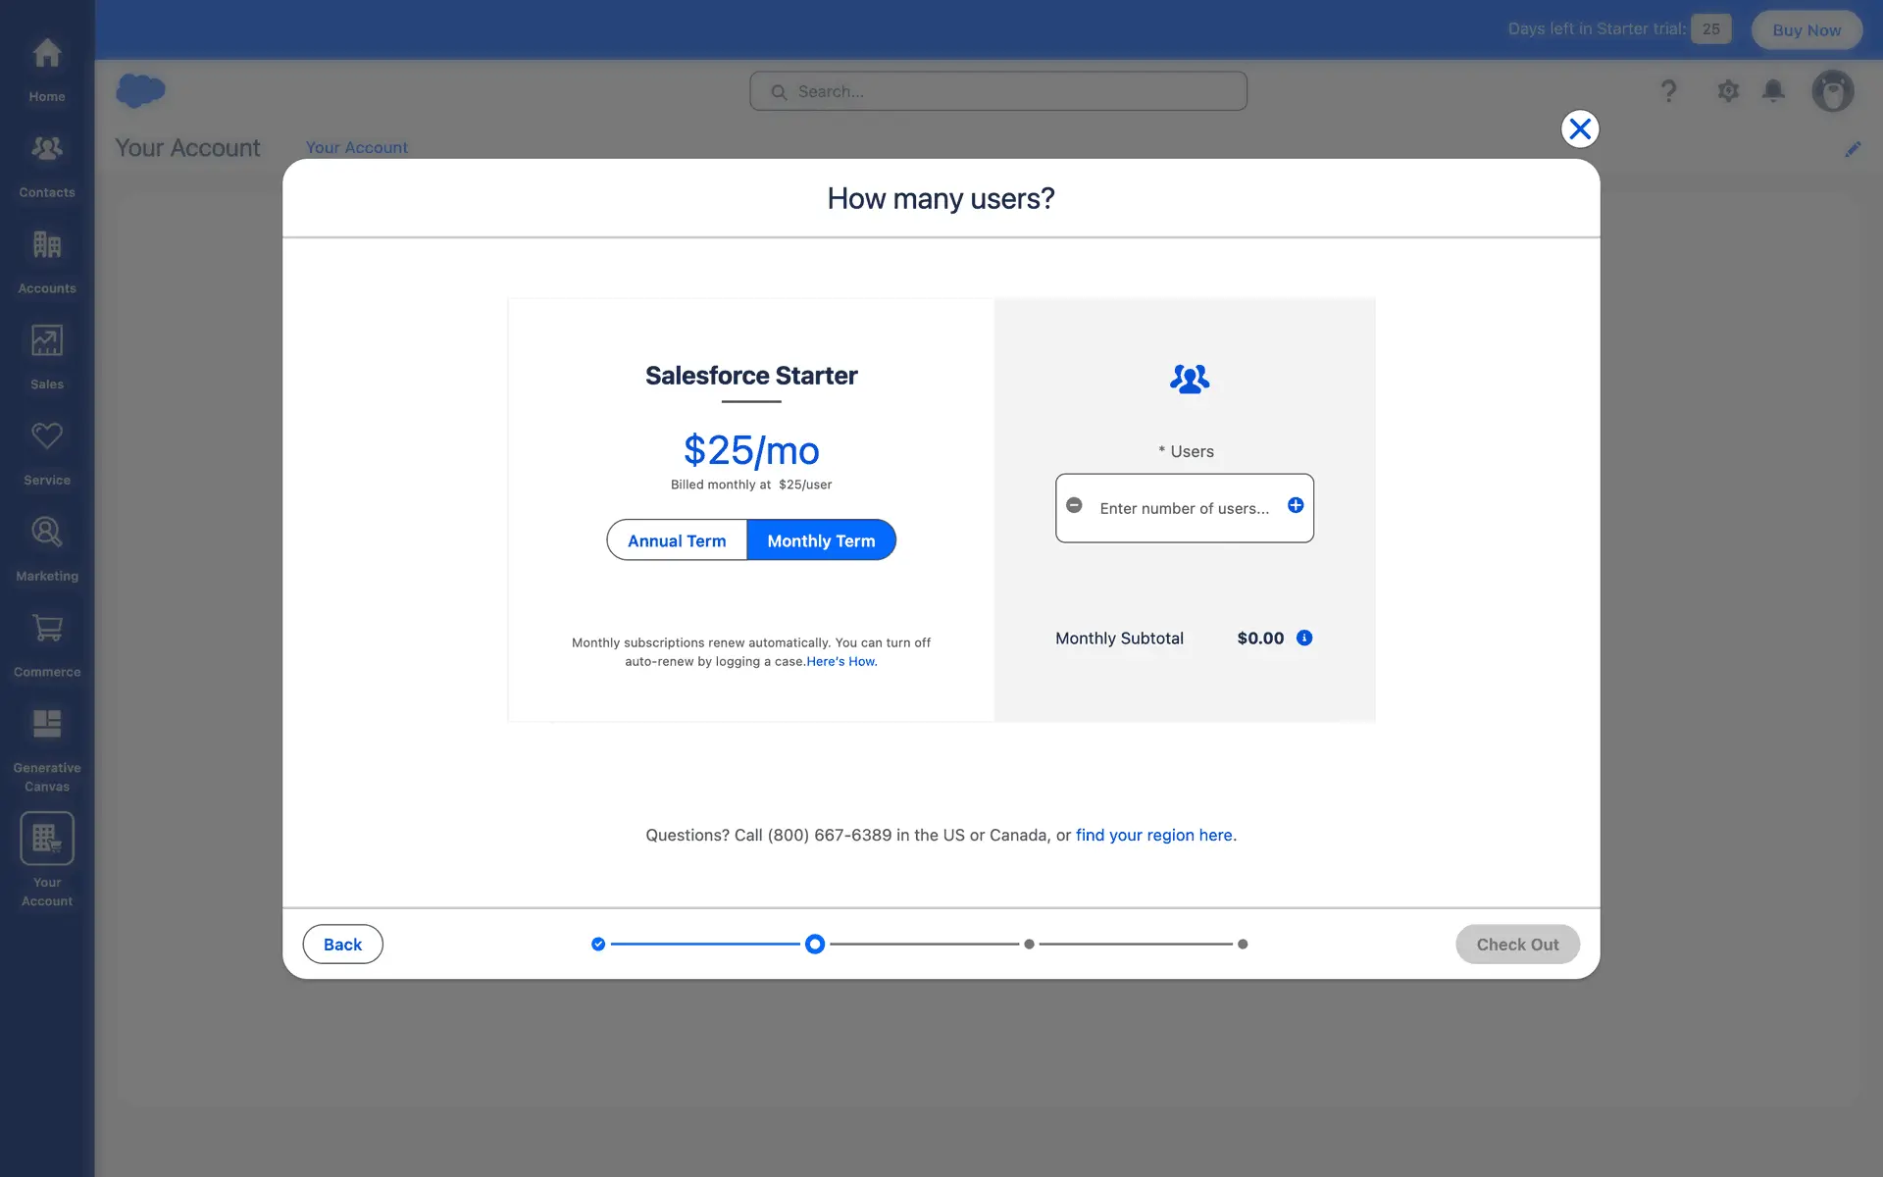1883x1177 pixels.
Task: Select the Monthly Term option
Action: 821,540
